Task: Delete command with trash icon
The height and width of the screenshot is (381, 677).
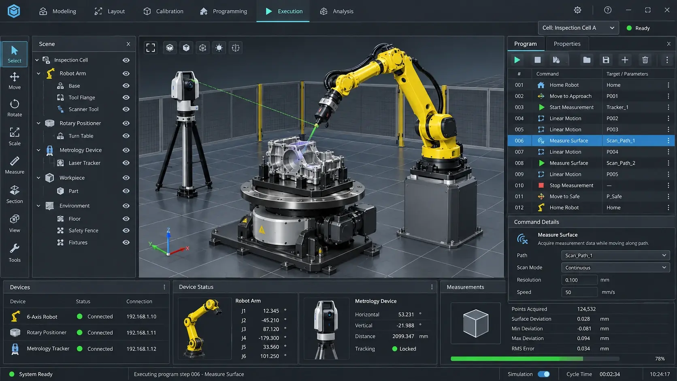Action: pyautogui.click(x=645, y=60)
